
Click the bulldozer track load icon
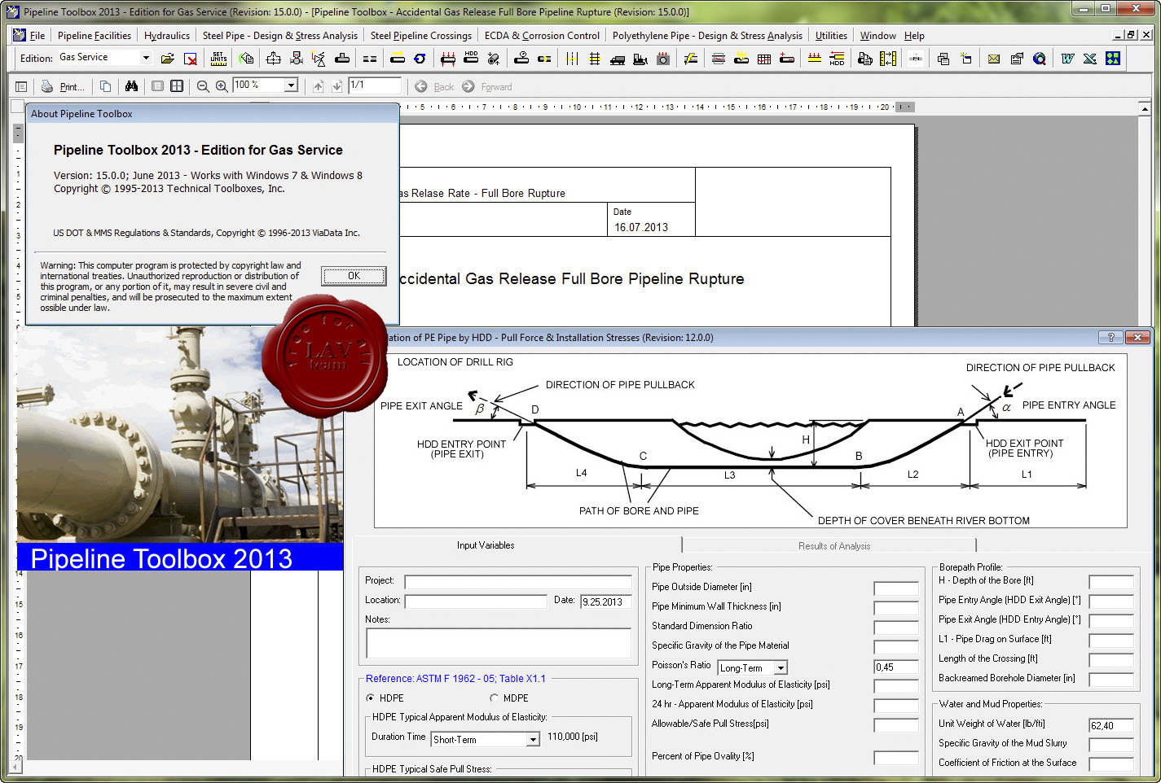pyautogui.click(x=640, y=59)
